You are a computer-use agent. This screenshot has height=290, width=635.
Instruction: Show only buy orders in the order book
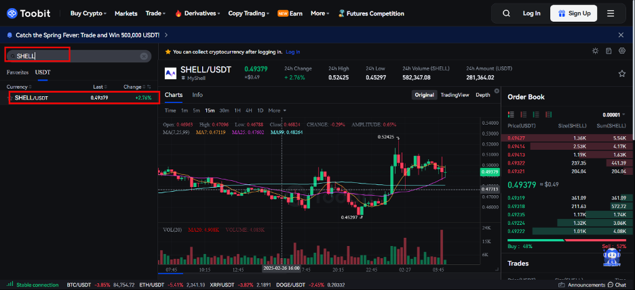pos(537,115)
